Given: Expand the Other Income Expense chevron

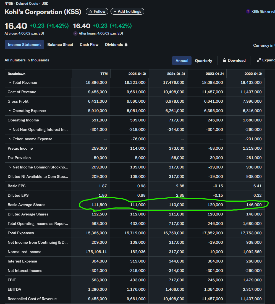Looking at the screenshot, I should (10, 139).
